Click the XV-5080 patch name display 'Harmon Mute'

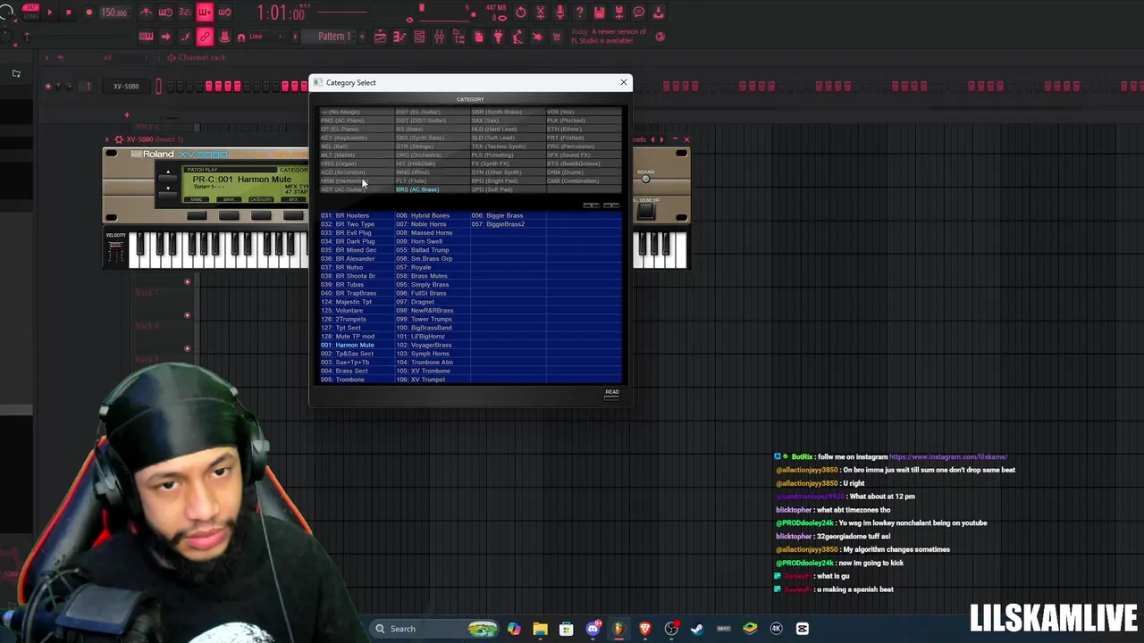point(265,180)
